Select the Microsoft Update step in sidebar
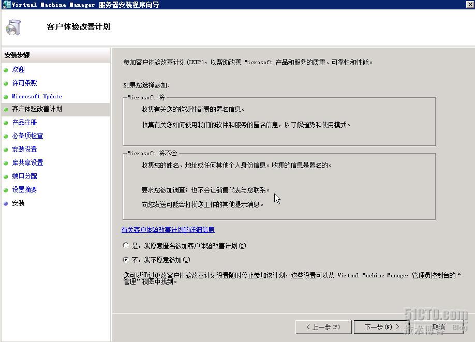This screenshot has height=342, width=475. click(37, 96)
